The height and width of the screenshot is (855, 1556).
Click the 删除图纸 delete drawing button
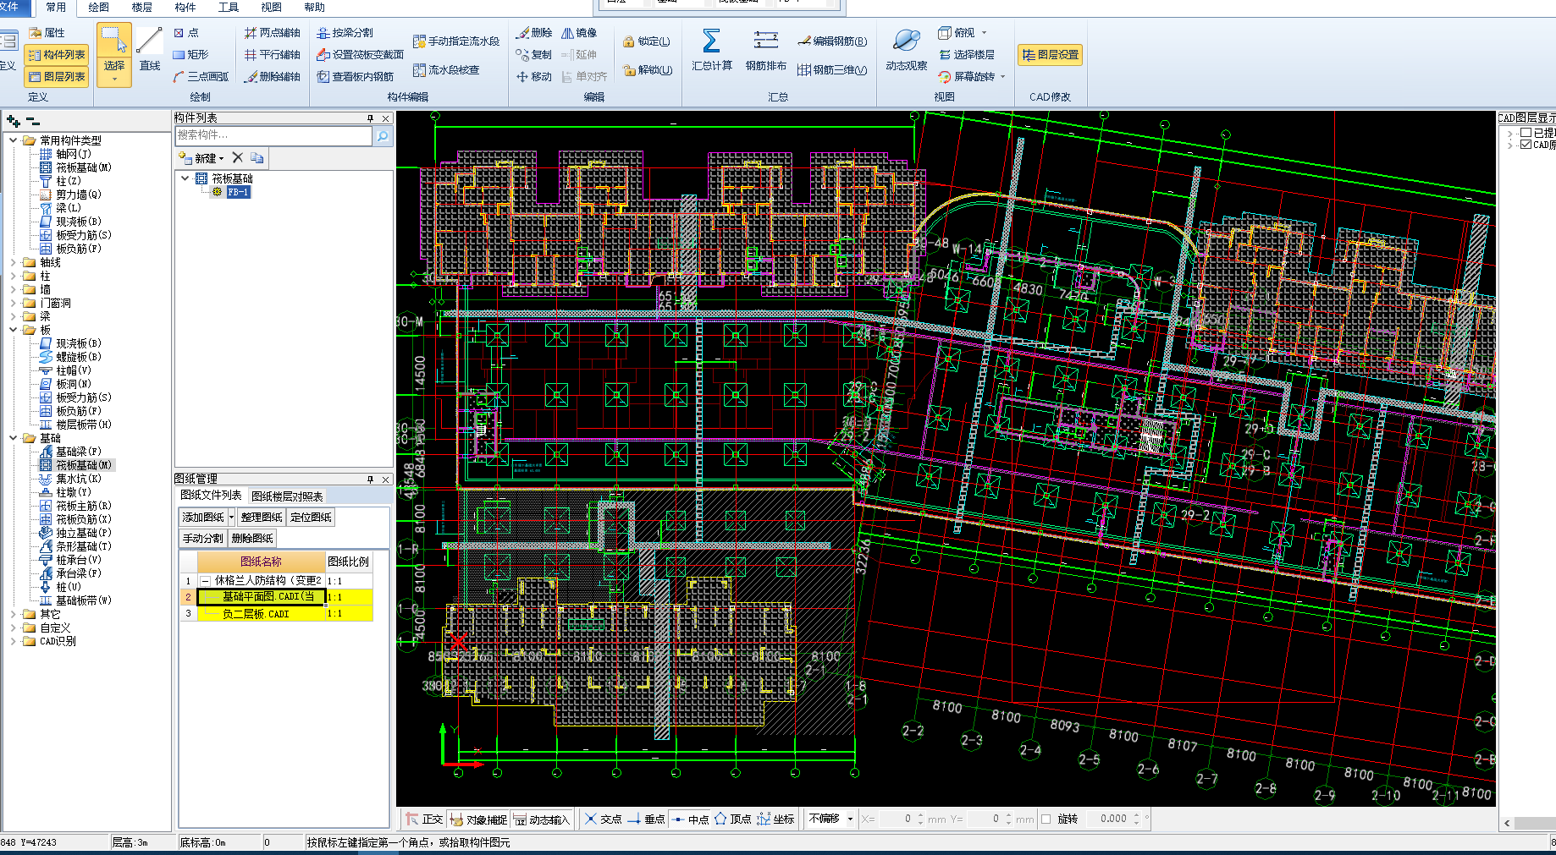point(252,539)
